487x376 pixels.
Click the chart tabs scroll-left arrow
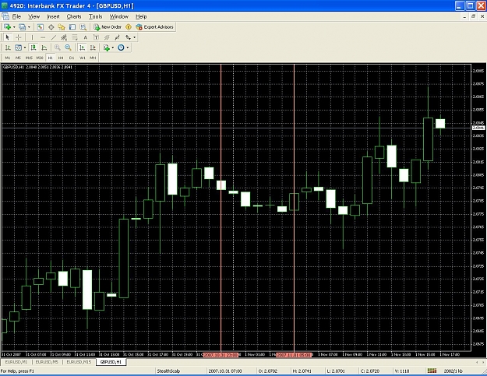(x=477, y=362)
